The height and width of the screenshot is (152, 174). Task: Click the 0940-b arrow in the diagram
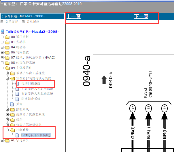pyautogui.click(x=104, y=80)
